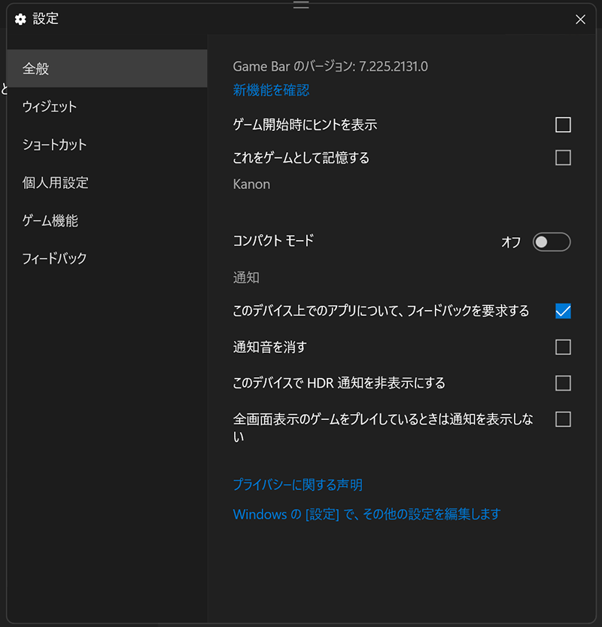The width and height of the screenshot is (602, 627).
Task: Open the 個人用設定 tab
Action: [107, 182]
